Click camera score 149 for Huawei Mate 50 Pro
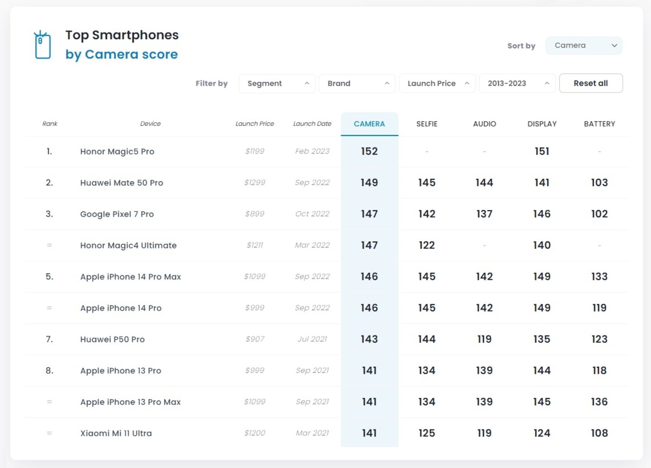Viewport: 651px width, 468px height. point(369,183)
